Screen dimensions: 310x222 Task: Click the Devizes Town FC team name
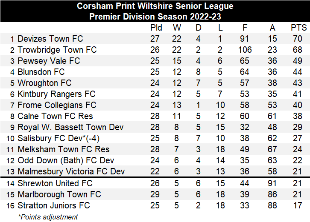[50, 39]
